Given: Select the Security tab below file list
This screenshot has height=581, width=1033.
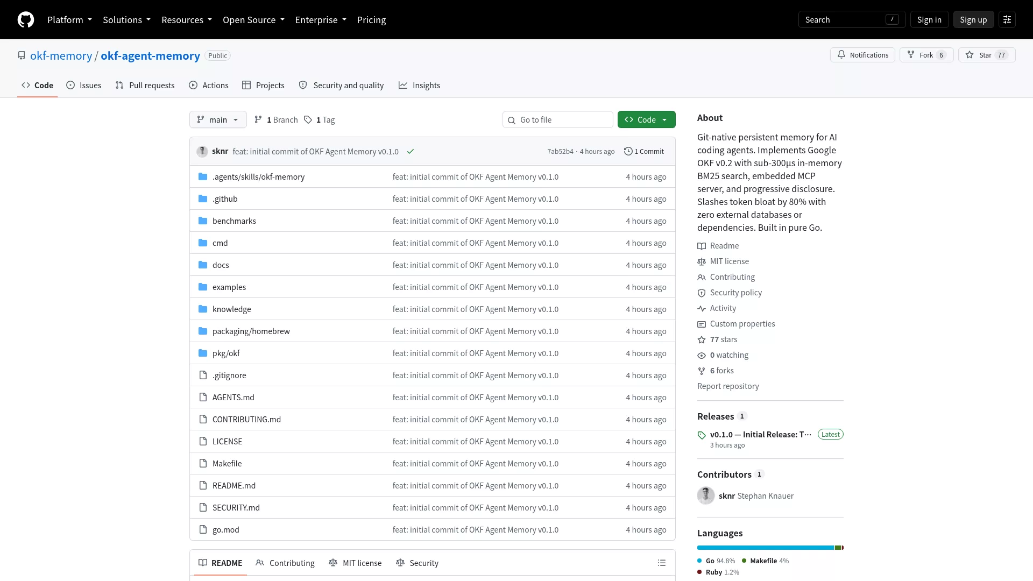Looking at the screenshot, I should [417, 563].
